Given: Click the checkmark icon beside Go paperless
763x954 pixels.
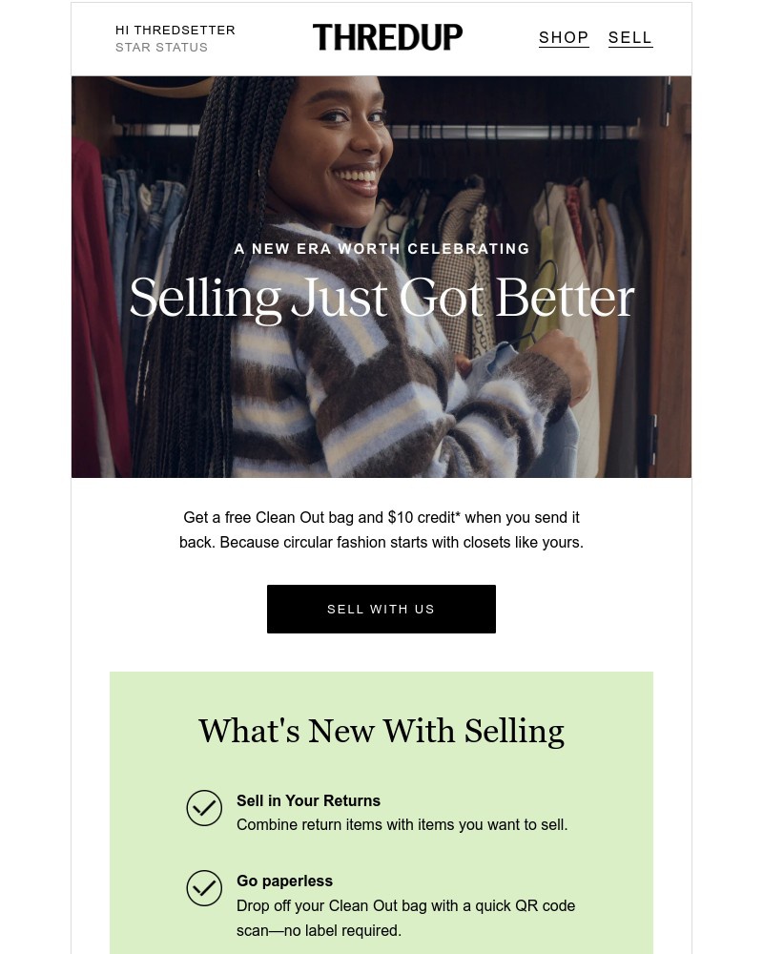Looking at the screenshot, I should [204, 888].
